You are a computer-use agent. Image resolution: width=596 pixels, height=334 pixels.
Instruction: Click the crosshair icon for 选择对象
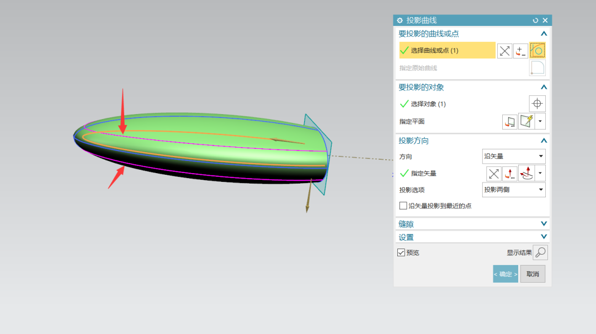point(537,103)
